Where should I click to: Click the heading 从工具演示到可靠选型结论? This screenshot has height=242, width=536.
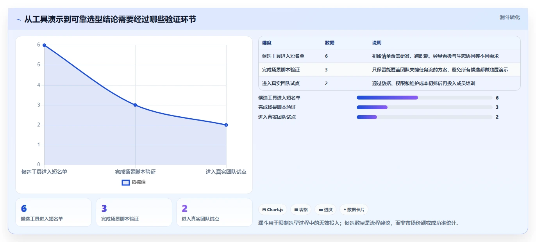(x=111, y=20)
